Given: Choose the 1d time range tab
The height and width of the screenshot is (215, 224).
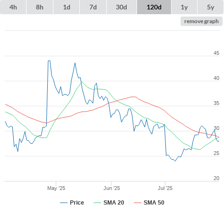Looking at the screenshot, I should 67,7.
